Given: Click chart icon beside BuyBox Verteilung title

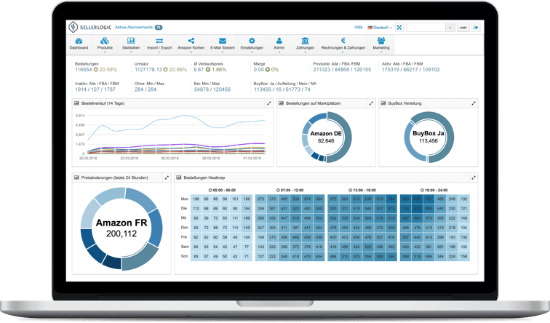Looking at the screenshot, I should click(383, 103).
